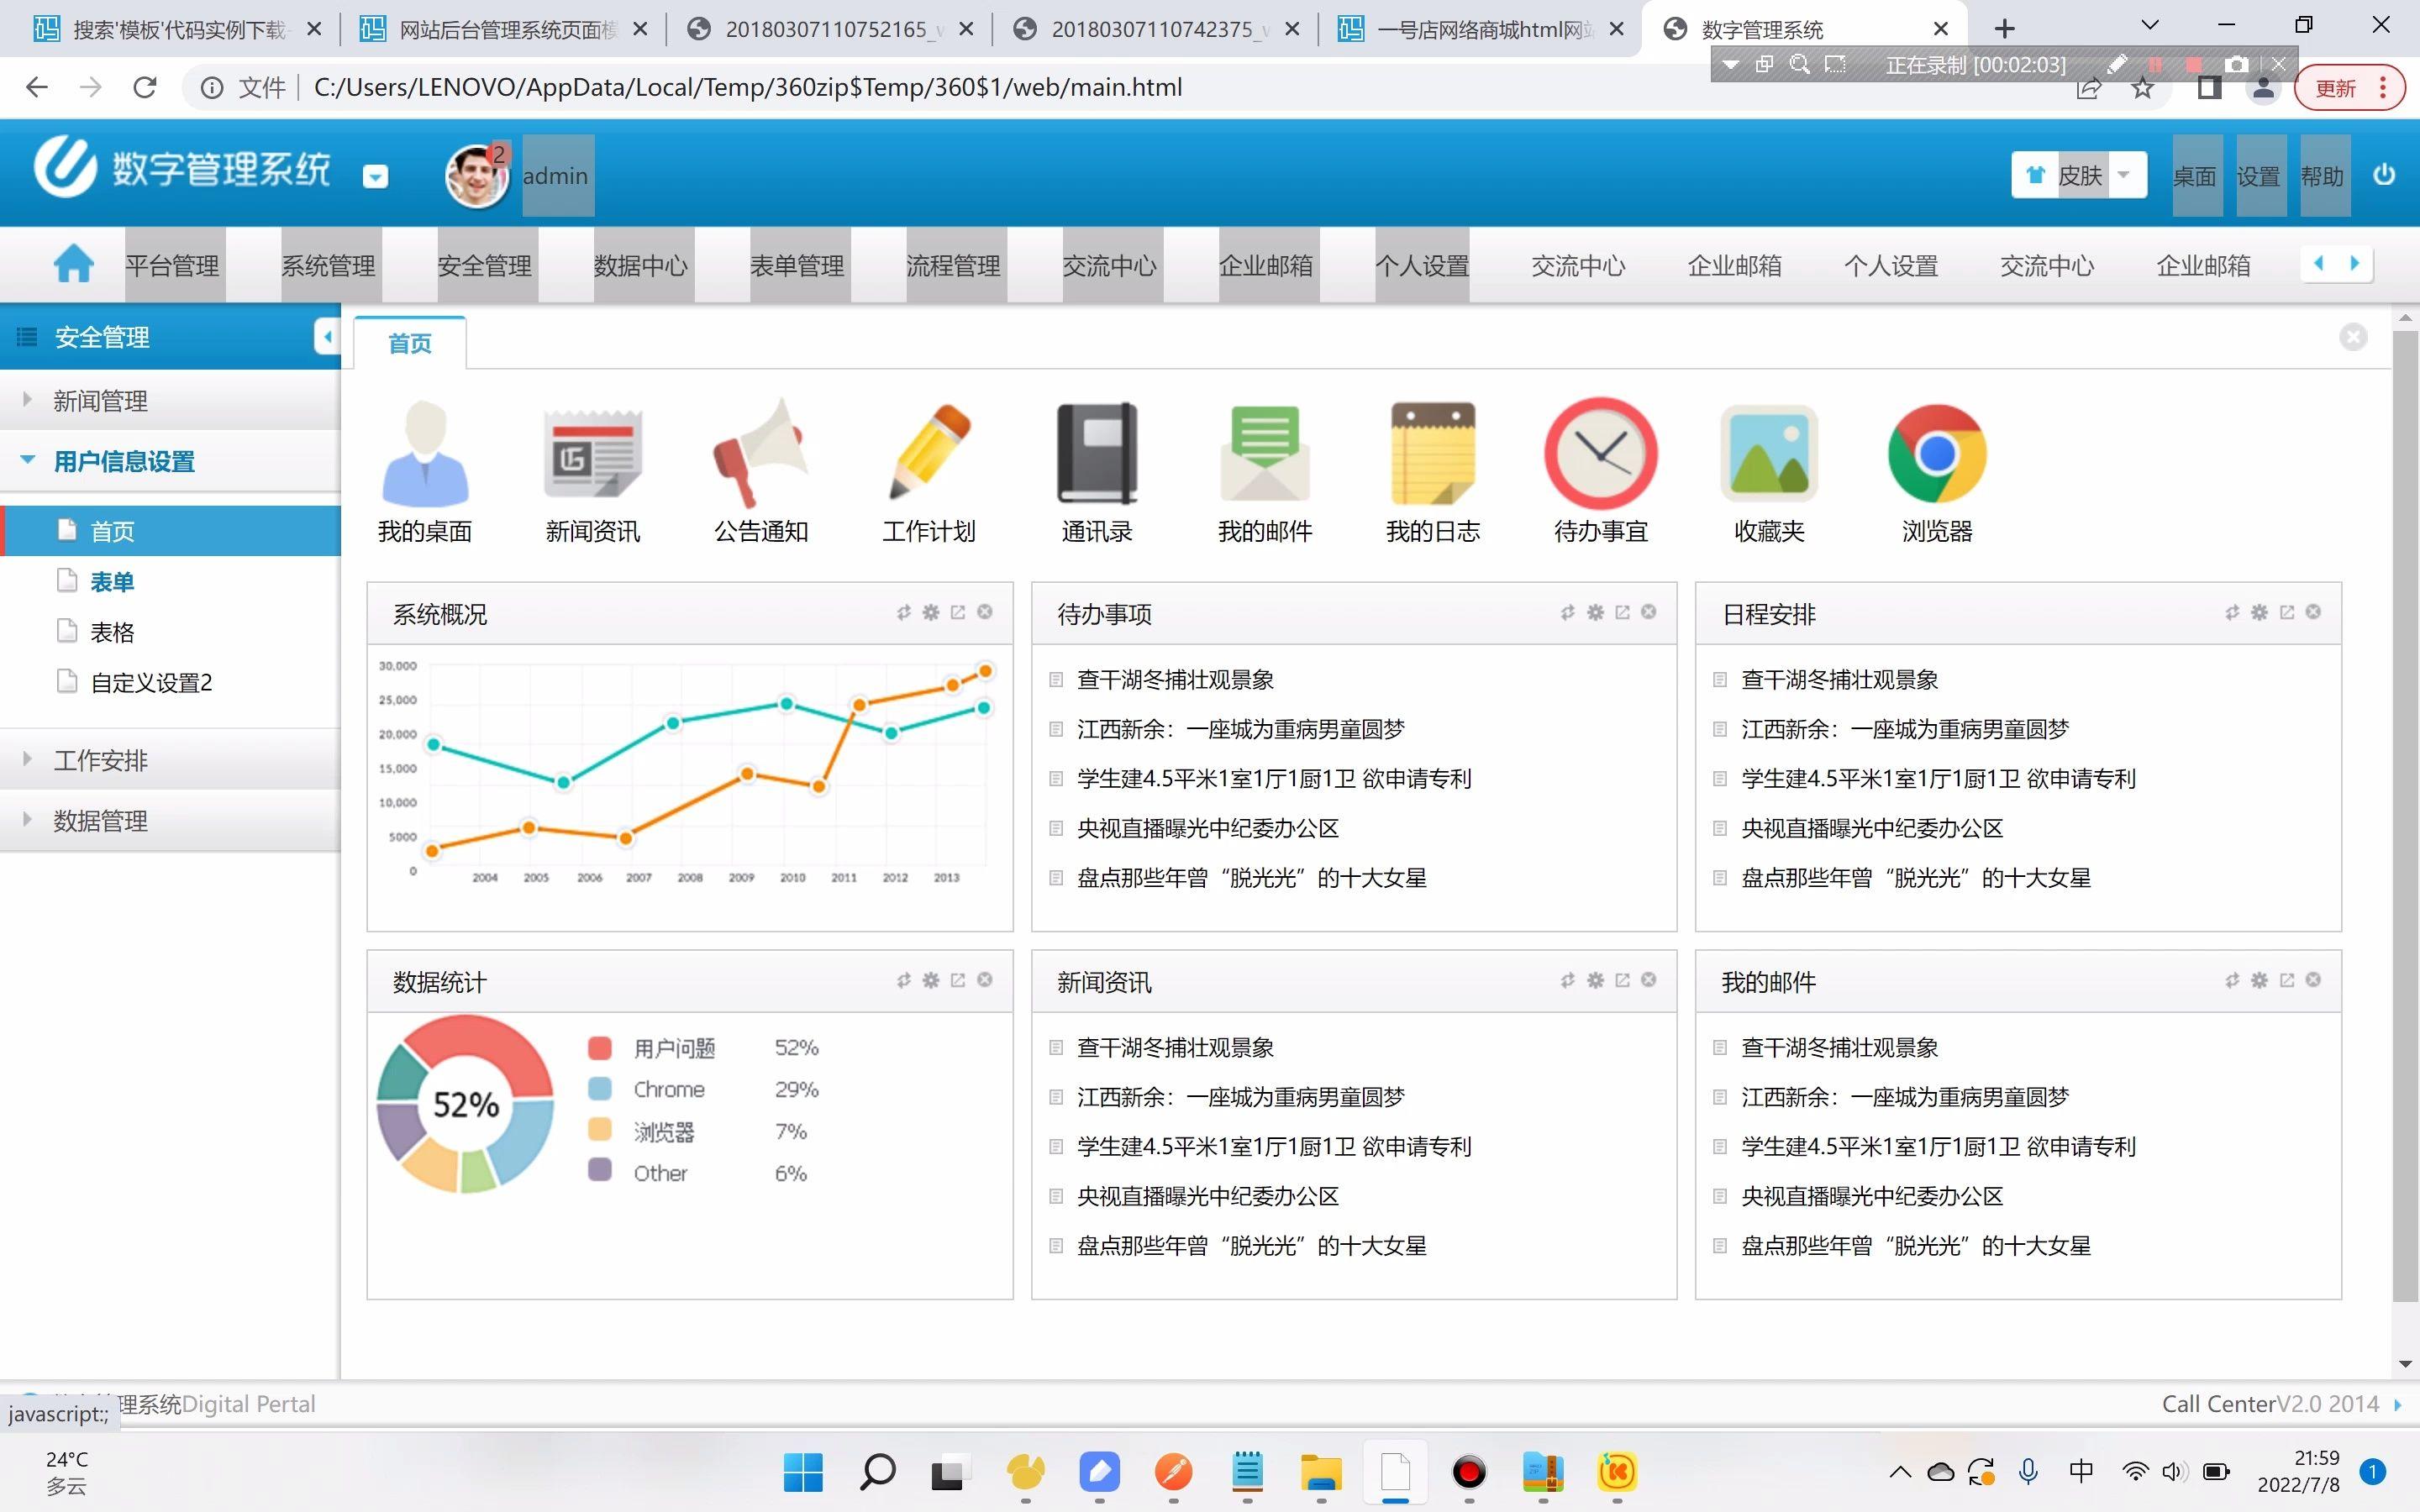Viewport: 2420px width, 1512px height.
Task: Click the 帮助 header button
Action: 2324,176
